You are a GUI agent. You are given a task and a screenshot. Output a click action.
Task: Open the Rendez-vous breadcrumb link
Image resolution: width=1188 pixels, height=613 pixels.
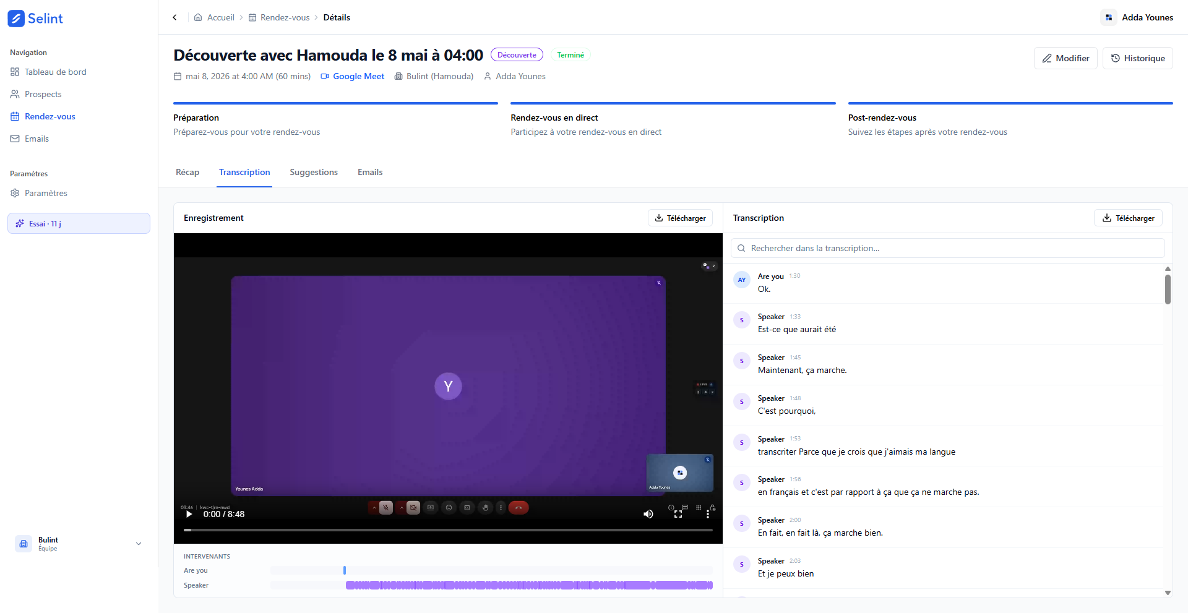point(279,17)
